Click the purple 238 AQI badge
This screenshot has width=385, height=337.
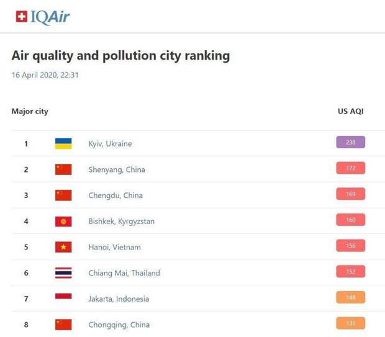click(351, 142)
